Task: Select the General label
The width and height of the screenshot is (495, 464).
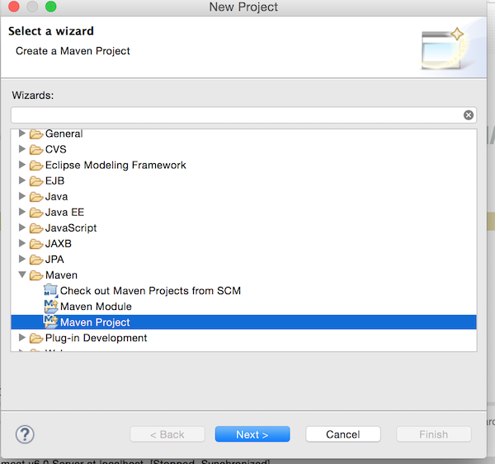Action: coord(64,134)
